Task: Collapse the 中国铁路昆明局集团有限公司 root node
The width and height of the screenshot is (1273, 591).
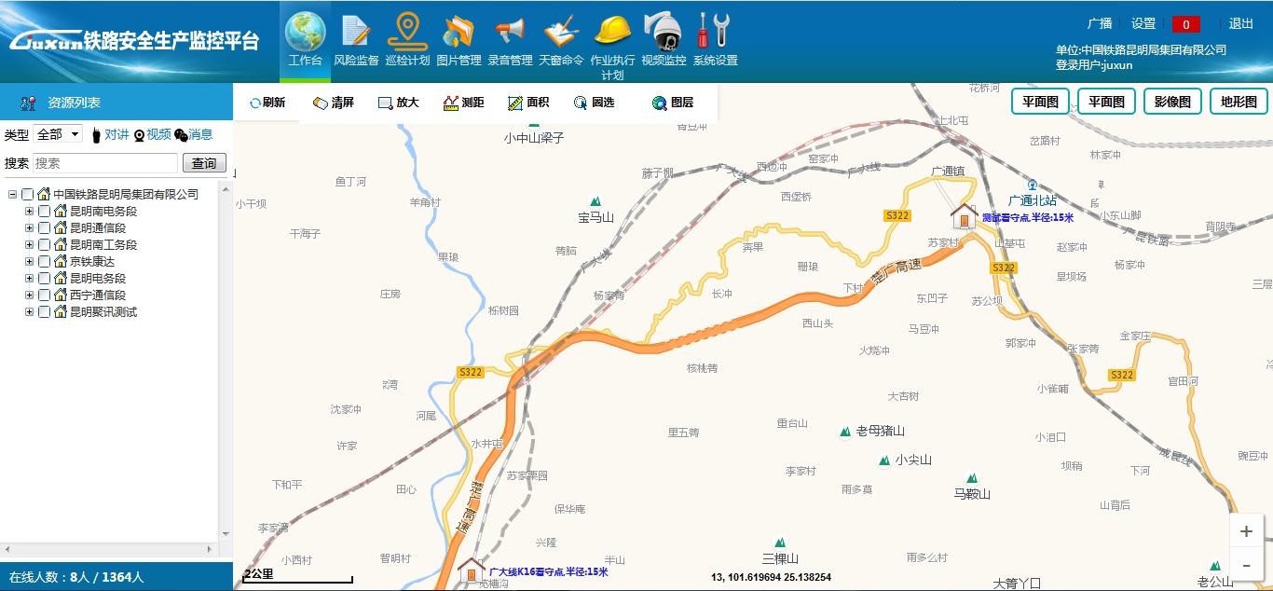Action: [13, 195]
